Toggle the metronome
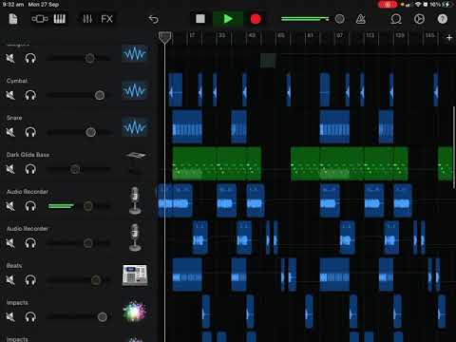 tap(361, 19)
